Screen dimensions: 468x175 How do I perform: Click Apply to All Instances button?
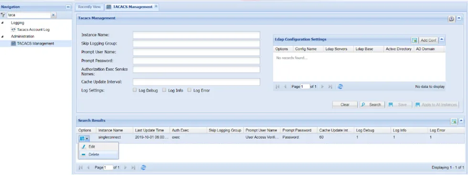click(x=436, y=105)
